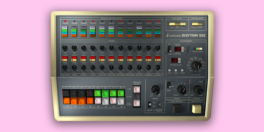
Task: Click the Hi-Hat VOL knob
Action: tap(93, 67)
